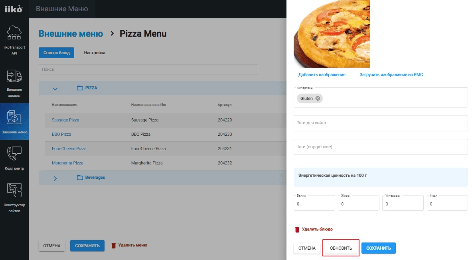Click the PIZZA folder icon
This screenshot has height=260, width=472.
(x=79, y=88)
